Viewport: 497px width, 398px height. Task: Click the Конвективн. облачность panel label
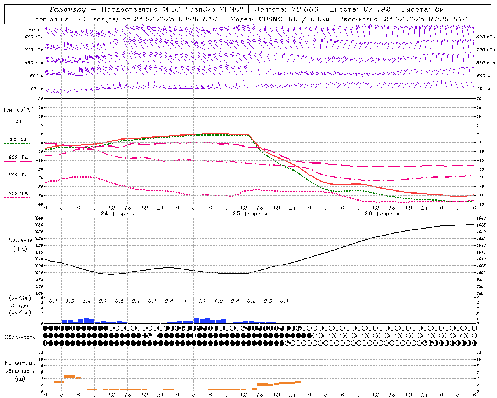coord(20,371)
